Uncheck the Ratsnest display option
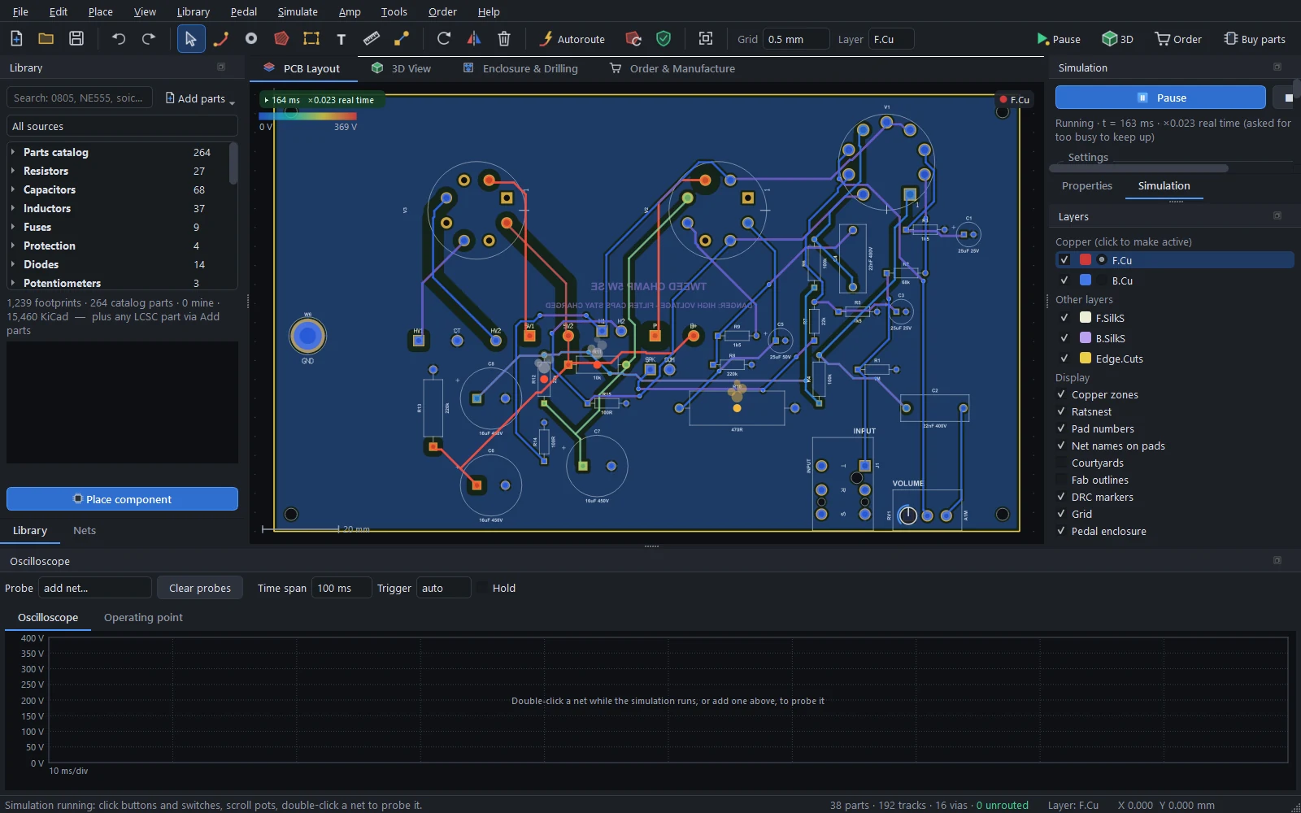This screenshot has width=1301, height=813. 1061,412
